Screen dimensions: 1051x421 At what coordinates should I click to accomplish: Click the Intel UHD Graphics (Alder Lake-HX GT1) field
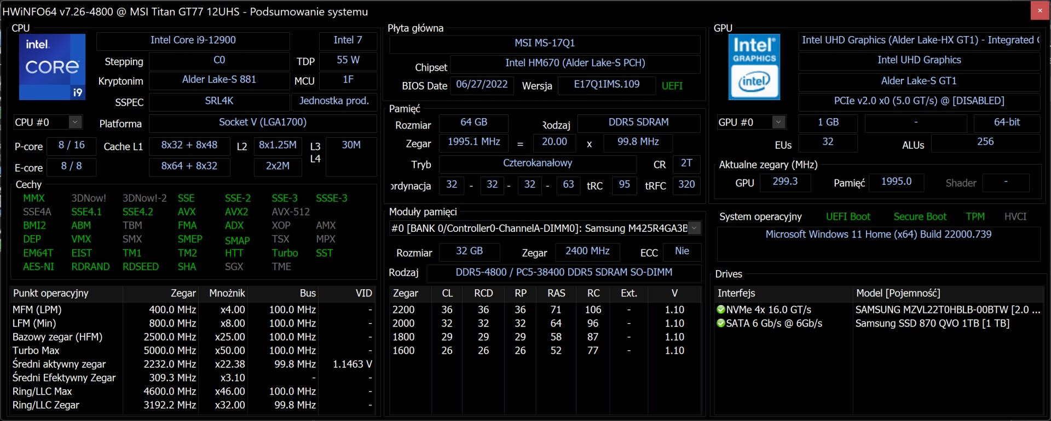pyautogui.click(x=919, y=40)
